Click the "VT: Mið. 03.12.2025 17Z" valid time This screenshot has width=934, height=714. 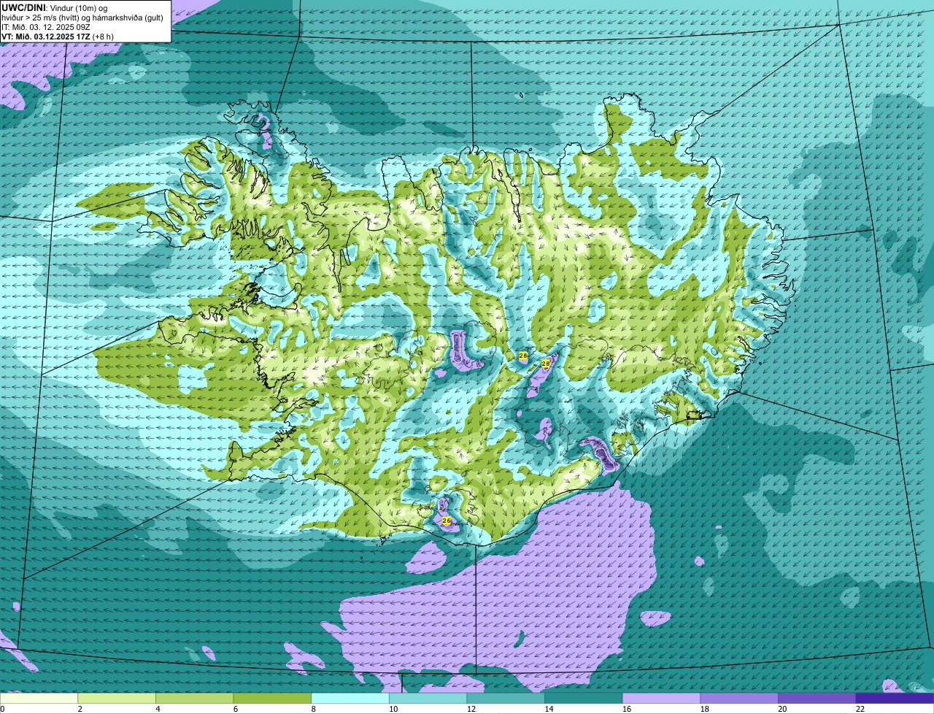click(45, 37)
